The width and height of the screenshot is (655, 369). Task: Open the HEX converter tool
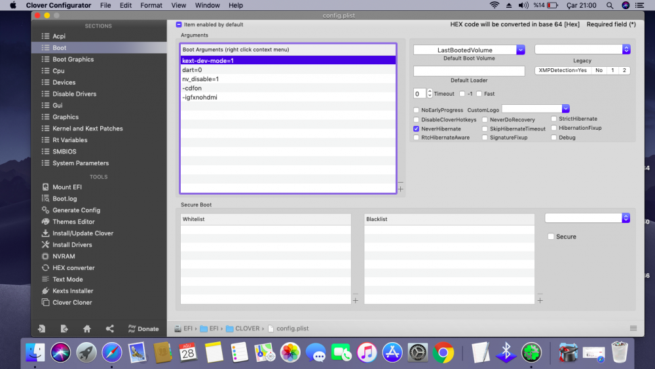(x=73, y=268)
